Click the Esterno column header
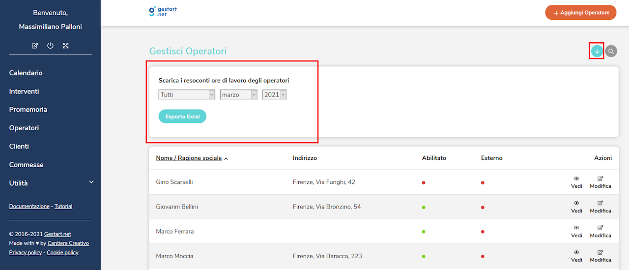 [x=491, y=158]
